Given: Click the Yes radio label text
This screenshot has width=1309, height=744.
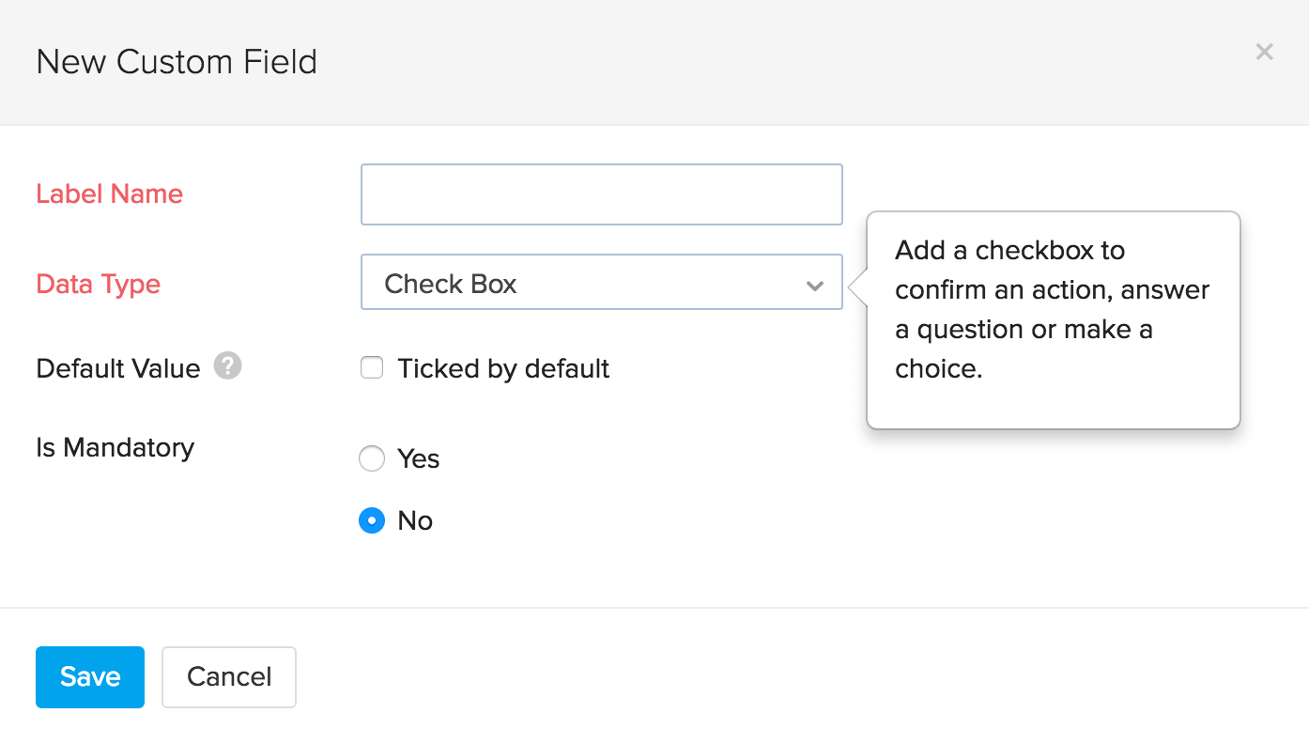Looking at the screenshot, I should [x=419, y=458].
